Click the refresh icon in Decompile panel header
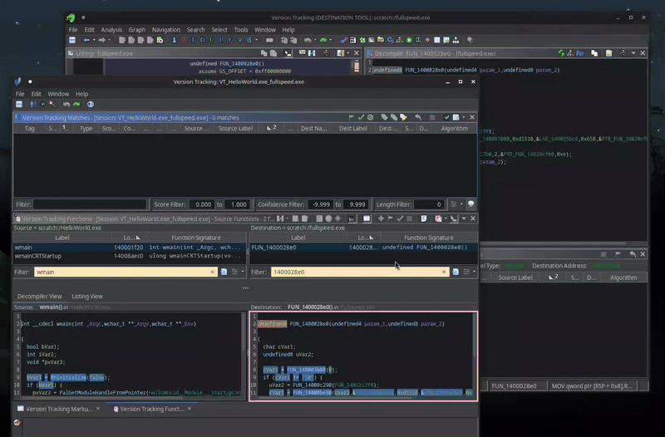Viewport: 665px width, 437px height. pos(562,53)
